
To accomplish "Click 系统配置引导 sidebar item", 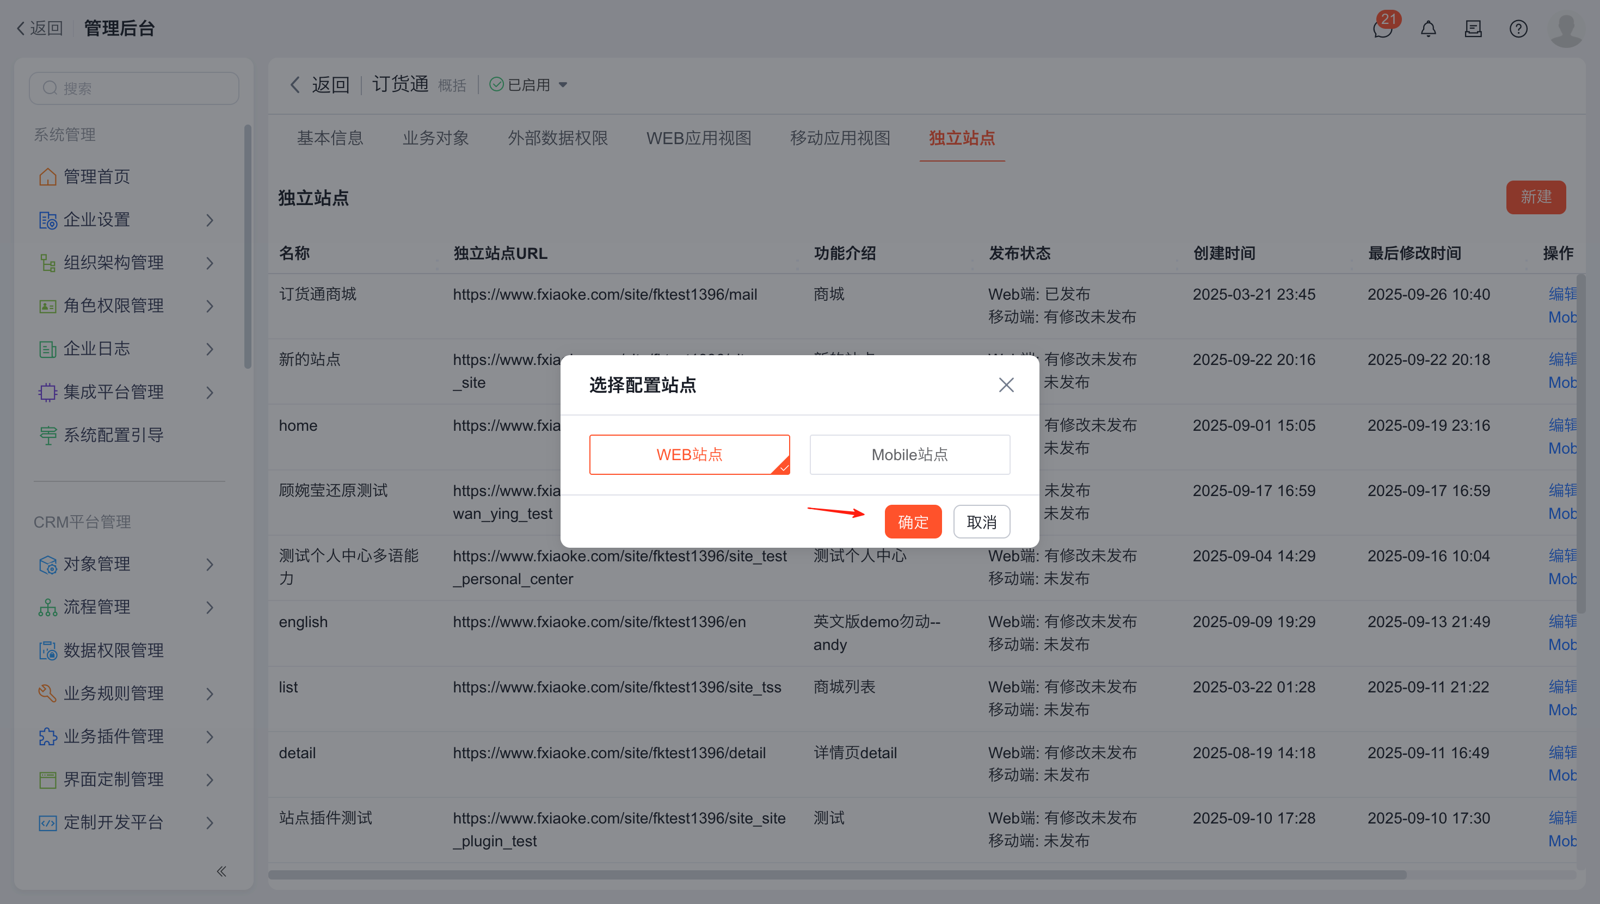I will pyautogui.click(x=114, y=435).
